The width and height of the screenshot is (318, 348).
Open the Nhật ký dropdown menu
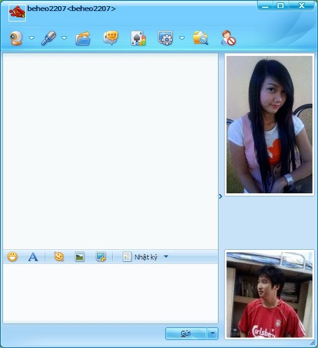[x=166, y=257]
